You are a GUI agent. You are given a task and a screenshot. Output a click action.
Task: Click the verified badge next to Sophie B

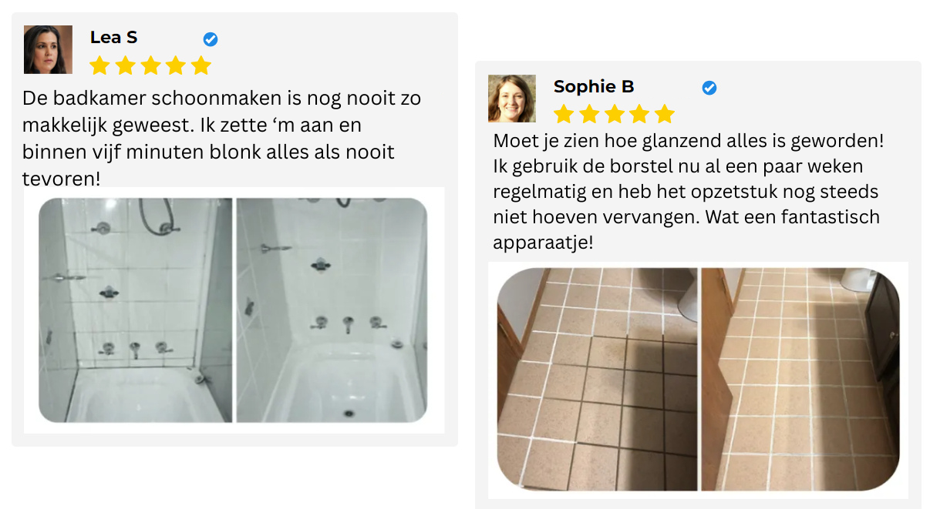[709, 88]
